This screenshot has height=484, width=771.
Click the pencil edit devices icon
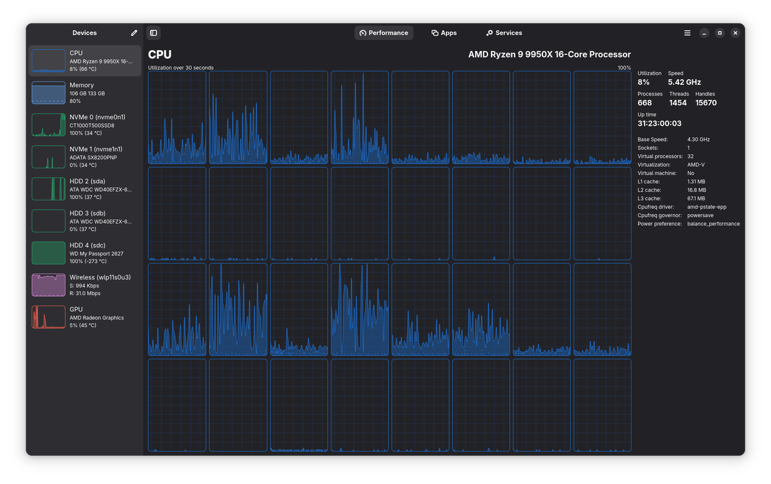(x=134, y=33)
